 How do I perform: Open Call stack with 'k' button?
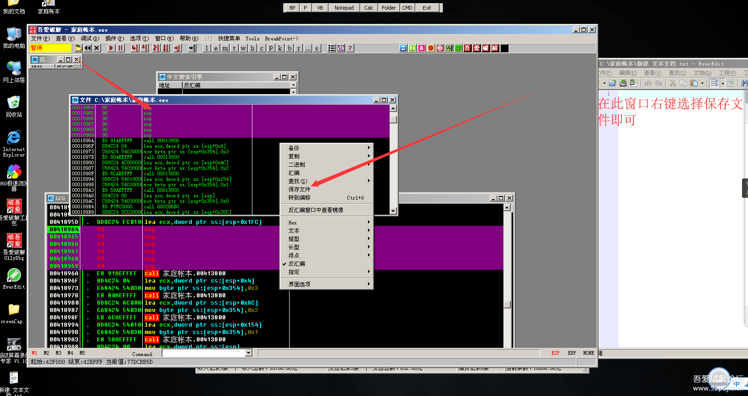280,48
